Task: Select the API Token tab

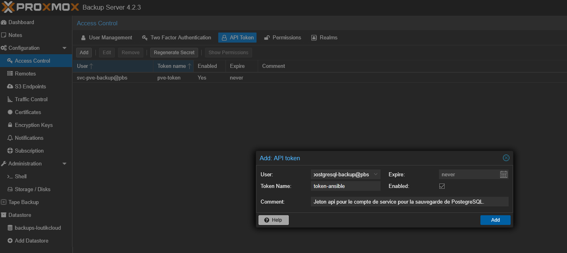Action: tap(237, 37)
